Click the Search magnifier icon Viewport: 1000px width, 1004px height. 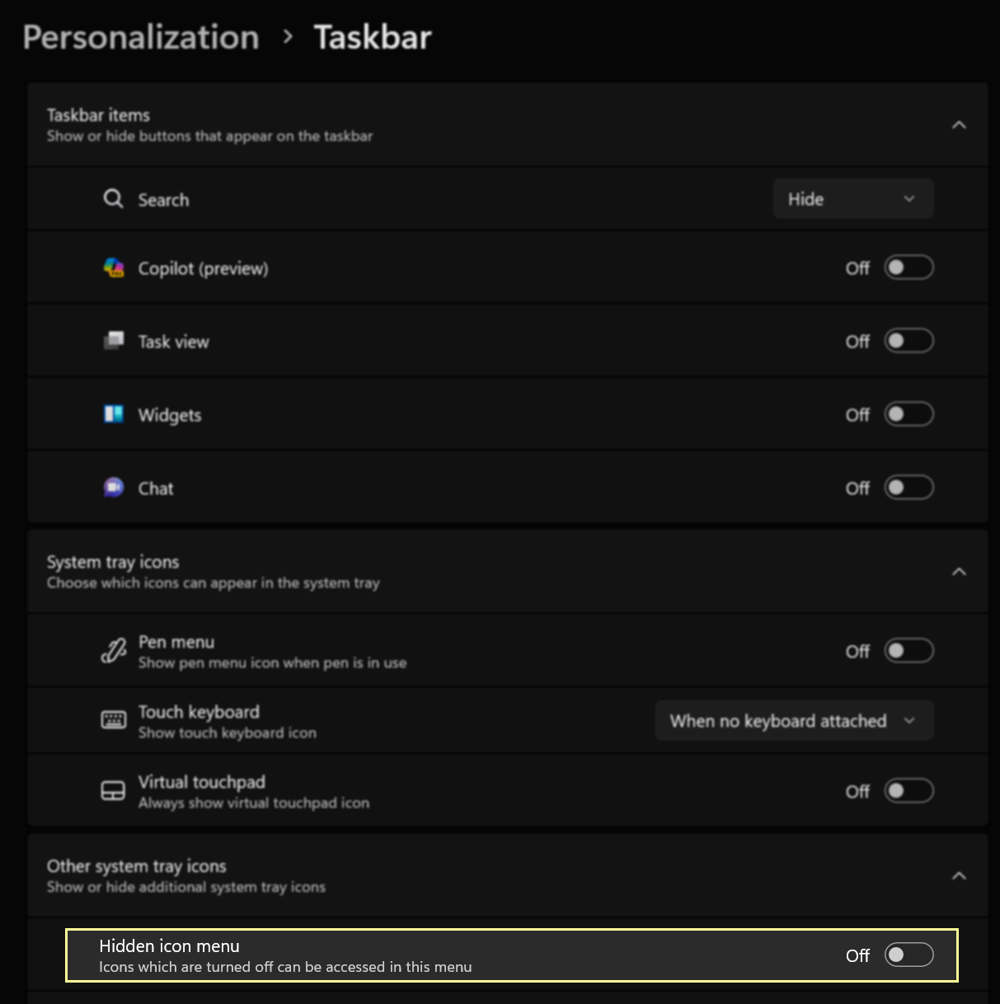pos(113,199)
